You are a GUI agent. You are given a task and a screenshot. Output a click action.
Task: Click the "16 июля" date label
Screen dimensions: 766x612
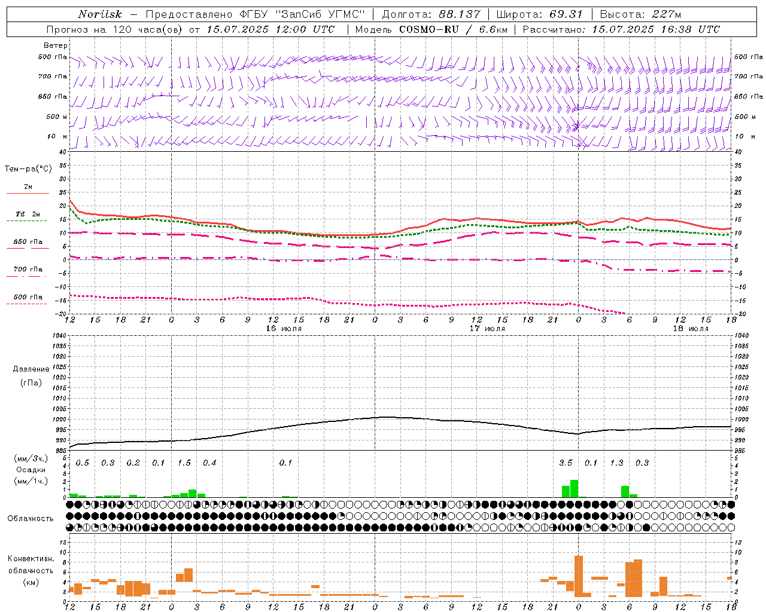[284, 329]
